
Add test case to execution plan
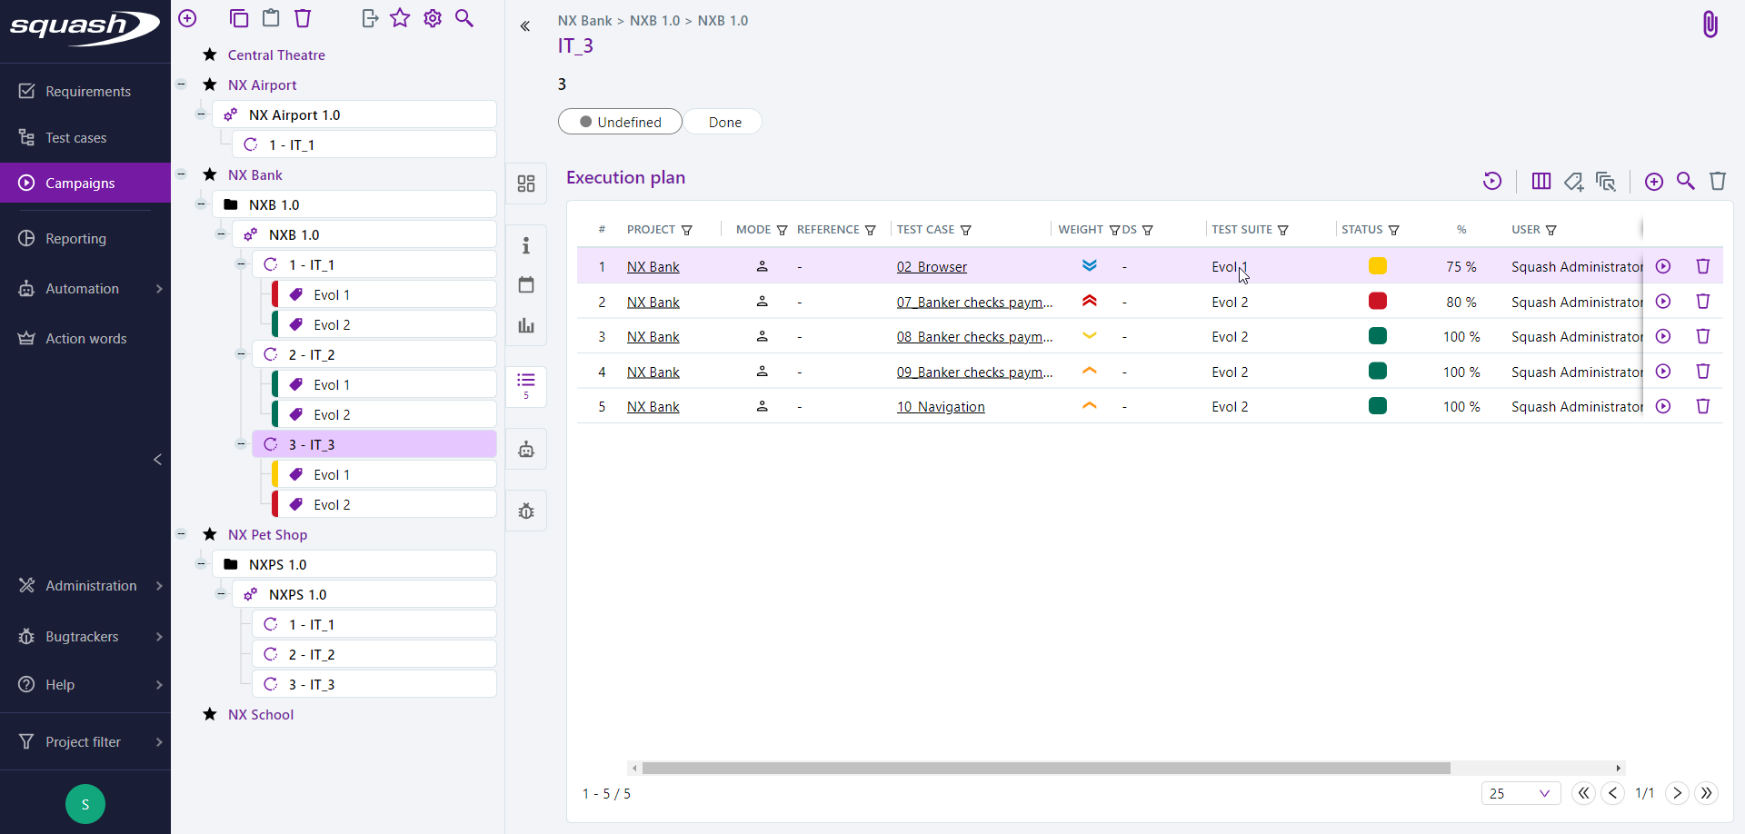tap(1654, 182)
